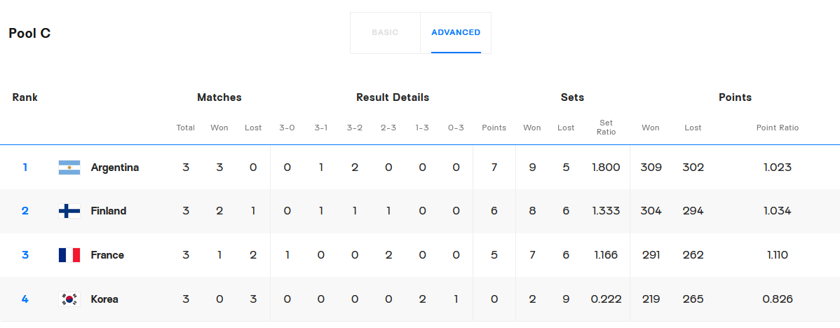Click the Point Ratio column header
This screenshot has height=328, width=840.
click(x=778, y=128)
